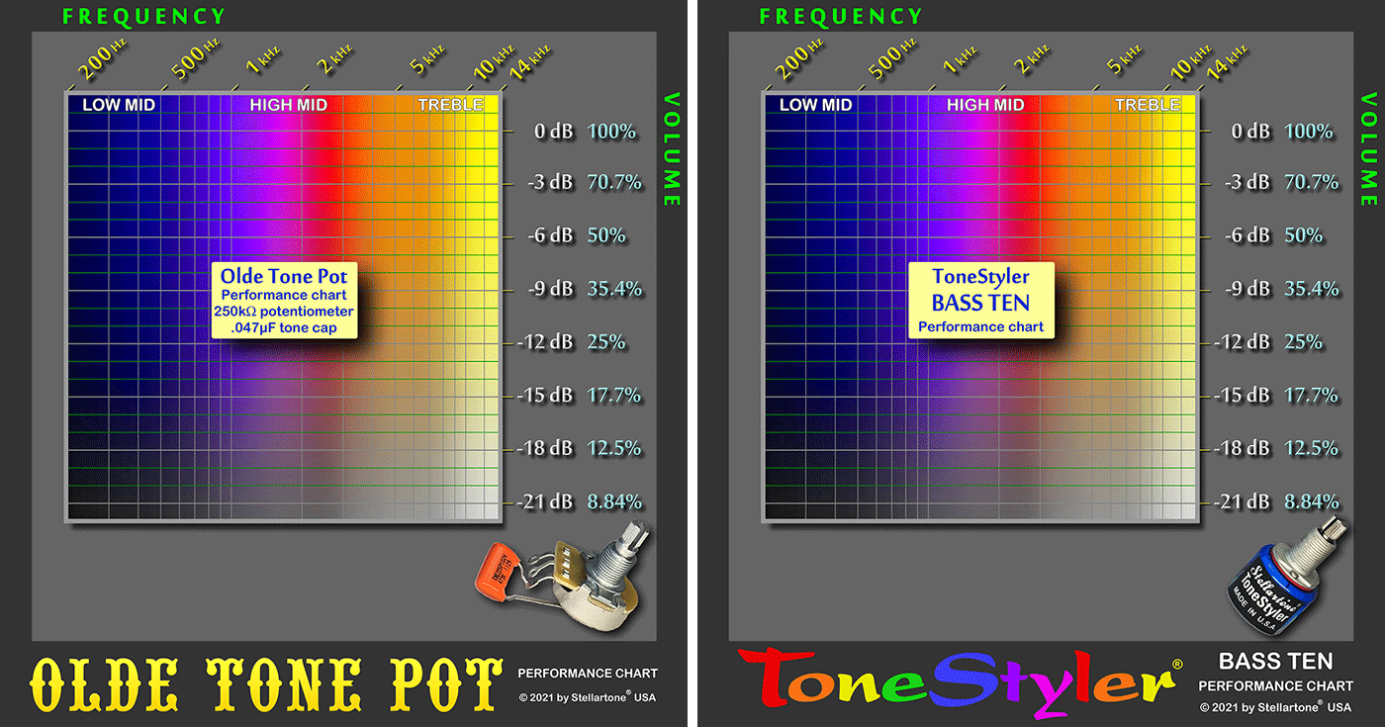Select the Olde Tone Pot label box on the chart
This screenshot has height=727, width=1385.
(284, 302)
